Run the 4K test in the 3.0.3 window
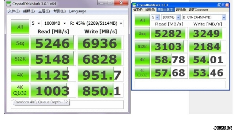 click(x=142, y=59)
